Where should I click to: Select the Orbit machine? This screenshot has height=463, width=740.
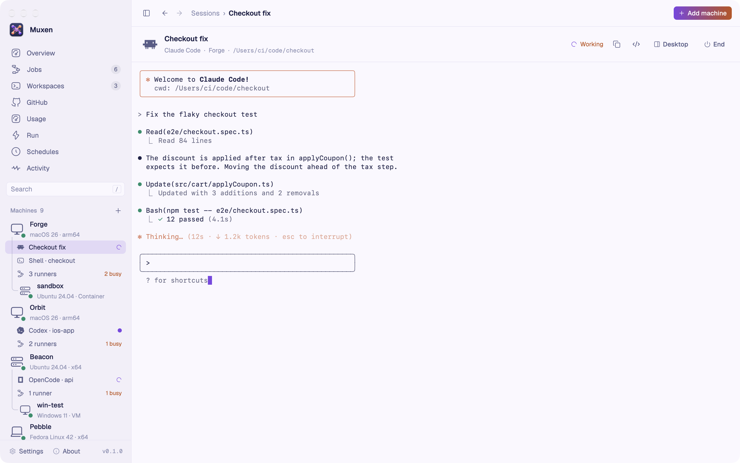coord(66,313)
